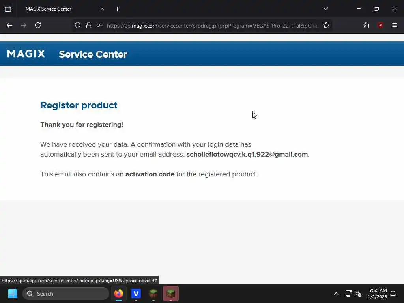Close the MAGIX Service Center tab
404x303 pixels.
(102, 9)
